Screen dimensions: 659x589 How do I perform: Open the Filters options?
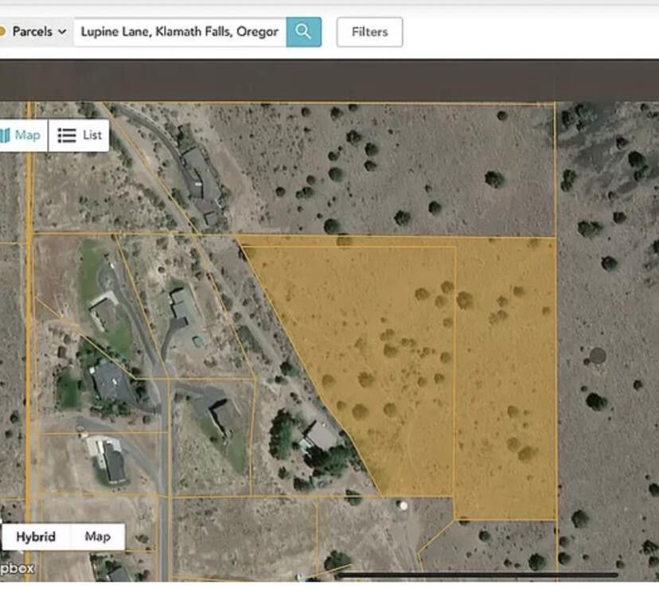368,32
